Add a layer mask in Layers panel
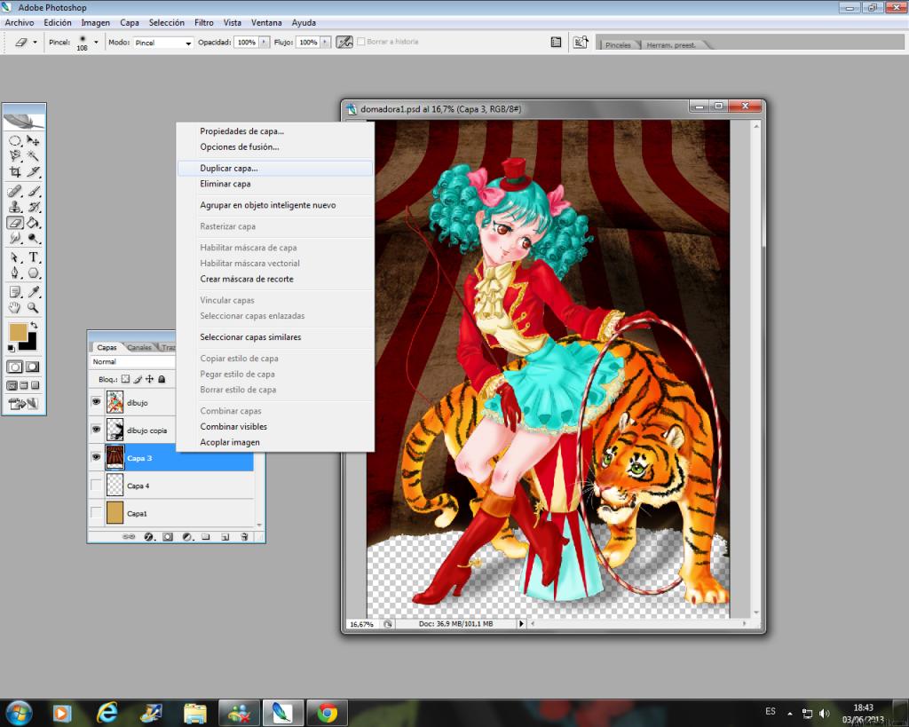Viewport: 909px width, 727px height. pyautogui.click(x=168, y=537)
